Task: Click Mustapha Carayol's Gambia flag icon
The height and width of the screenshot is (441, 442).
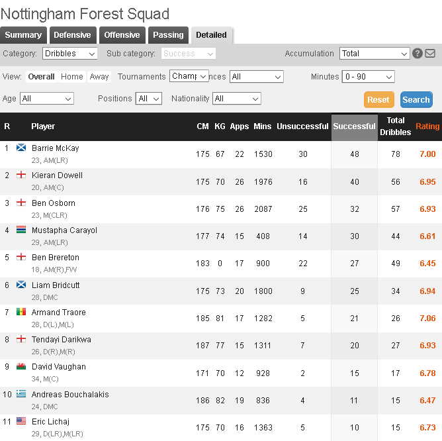Action: pos(21,230)
